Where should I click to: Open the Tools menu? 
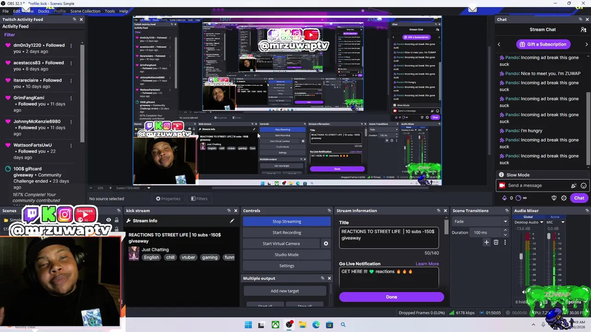(x=109, y=11)
